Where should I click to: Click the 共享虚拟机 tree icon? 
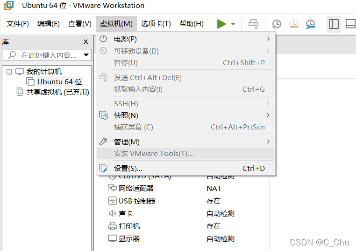20,92
